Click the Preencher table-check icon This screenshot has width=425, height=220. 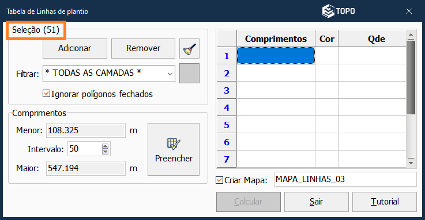[x=174, y=144]
